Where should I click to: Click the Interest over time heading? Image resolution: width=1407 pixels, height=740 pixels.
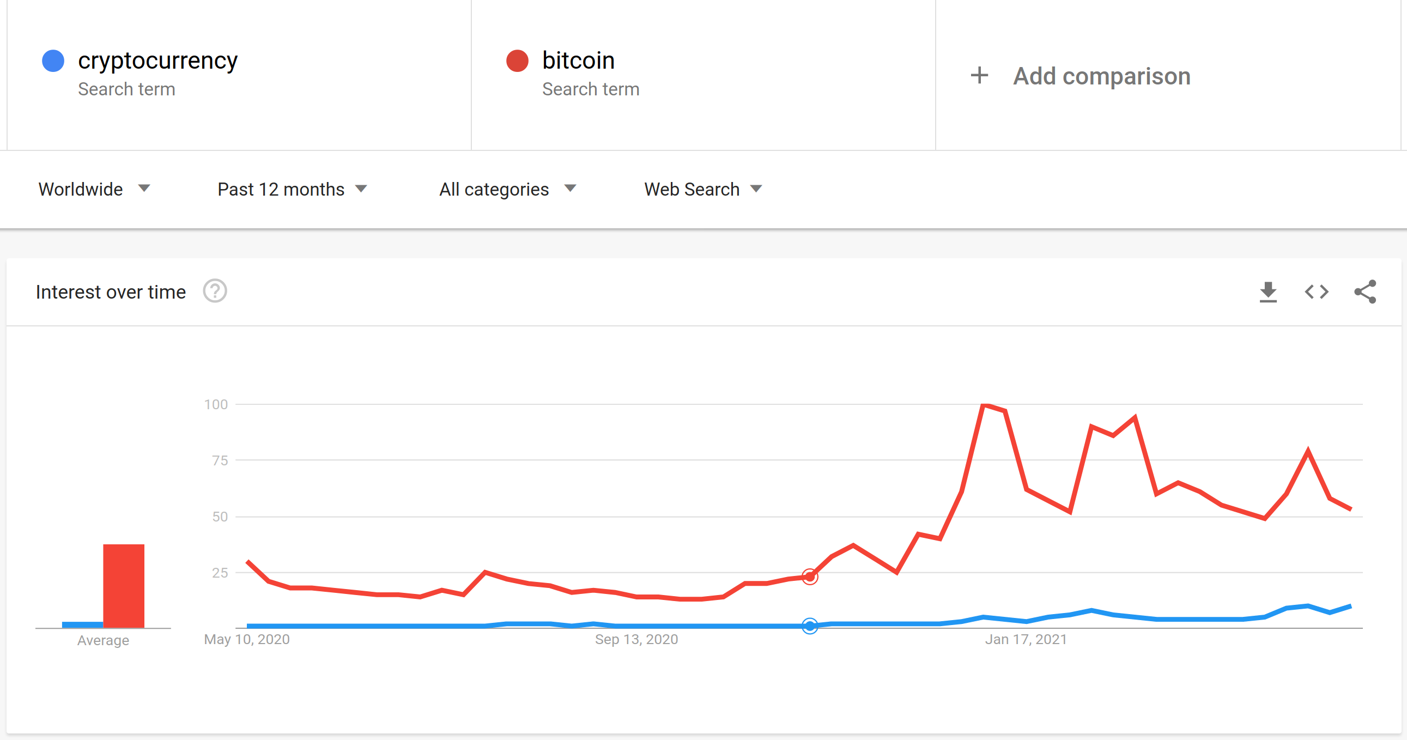tap(111, 292)
